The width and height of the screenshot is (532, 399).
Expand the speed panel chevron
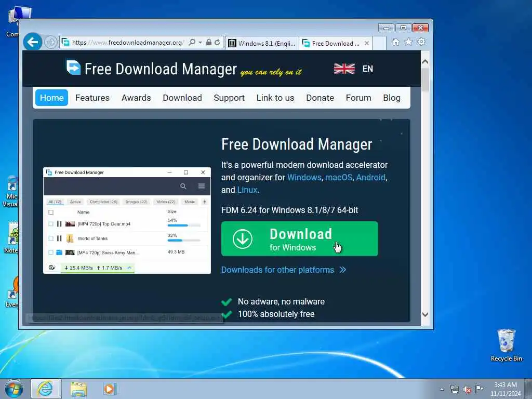tap(129, 268)
